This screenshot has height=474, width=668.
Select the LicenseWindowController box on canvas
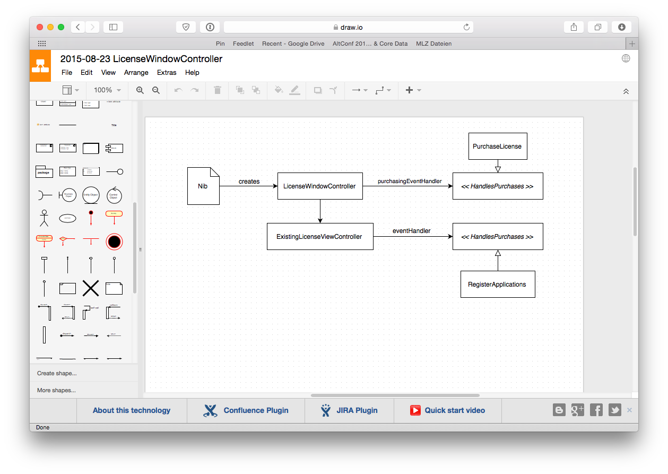pyautogui.click(x=319, y=186)
